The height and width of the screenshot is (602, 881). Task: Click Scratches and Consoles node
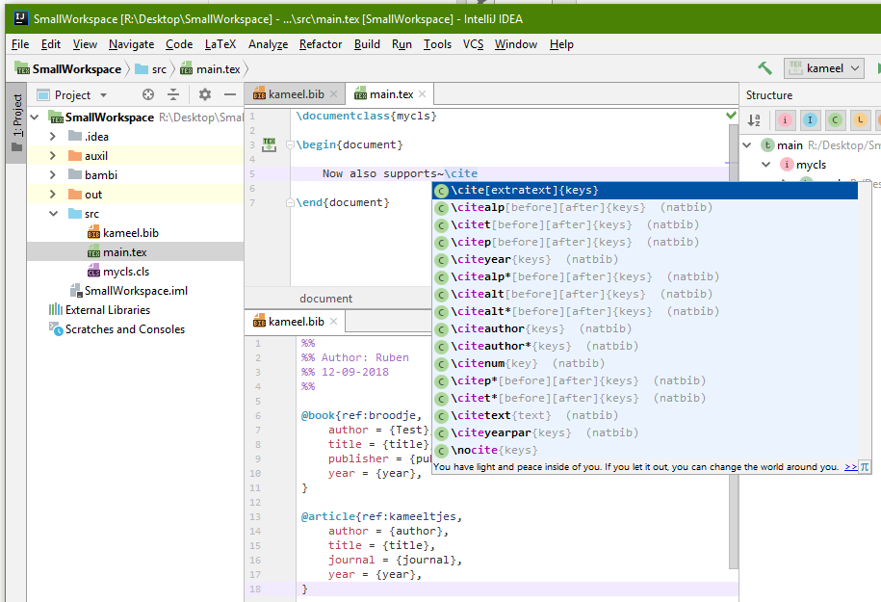click(117, 328)
